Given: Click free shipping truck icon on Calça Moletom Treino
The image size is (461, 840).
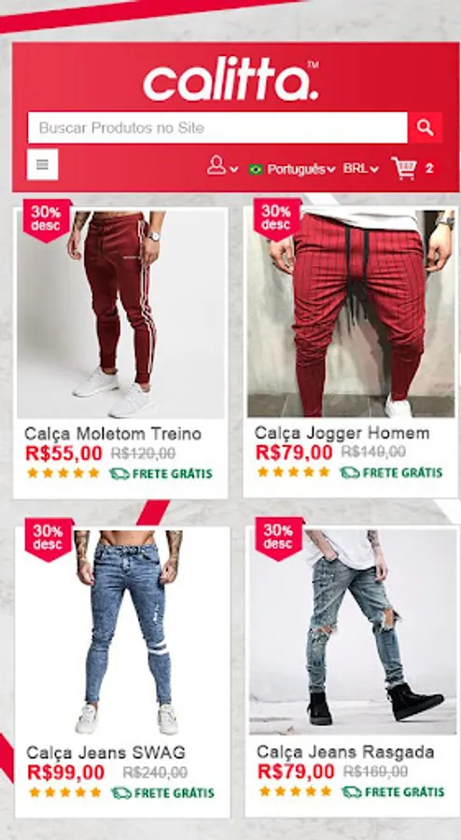Looking at the screenshot, I should (119, 473).
